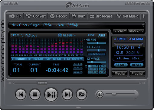Select the BALLAD equalizer preset

(38, 59)
